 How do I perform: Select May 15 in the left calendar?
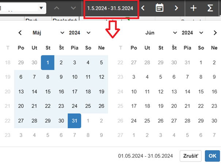click(47, 91)
